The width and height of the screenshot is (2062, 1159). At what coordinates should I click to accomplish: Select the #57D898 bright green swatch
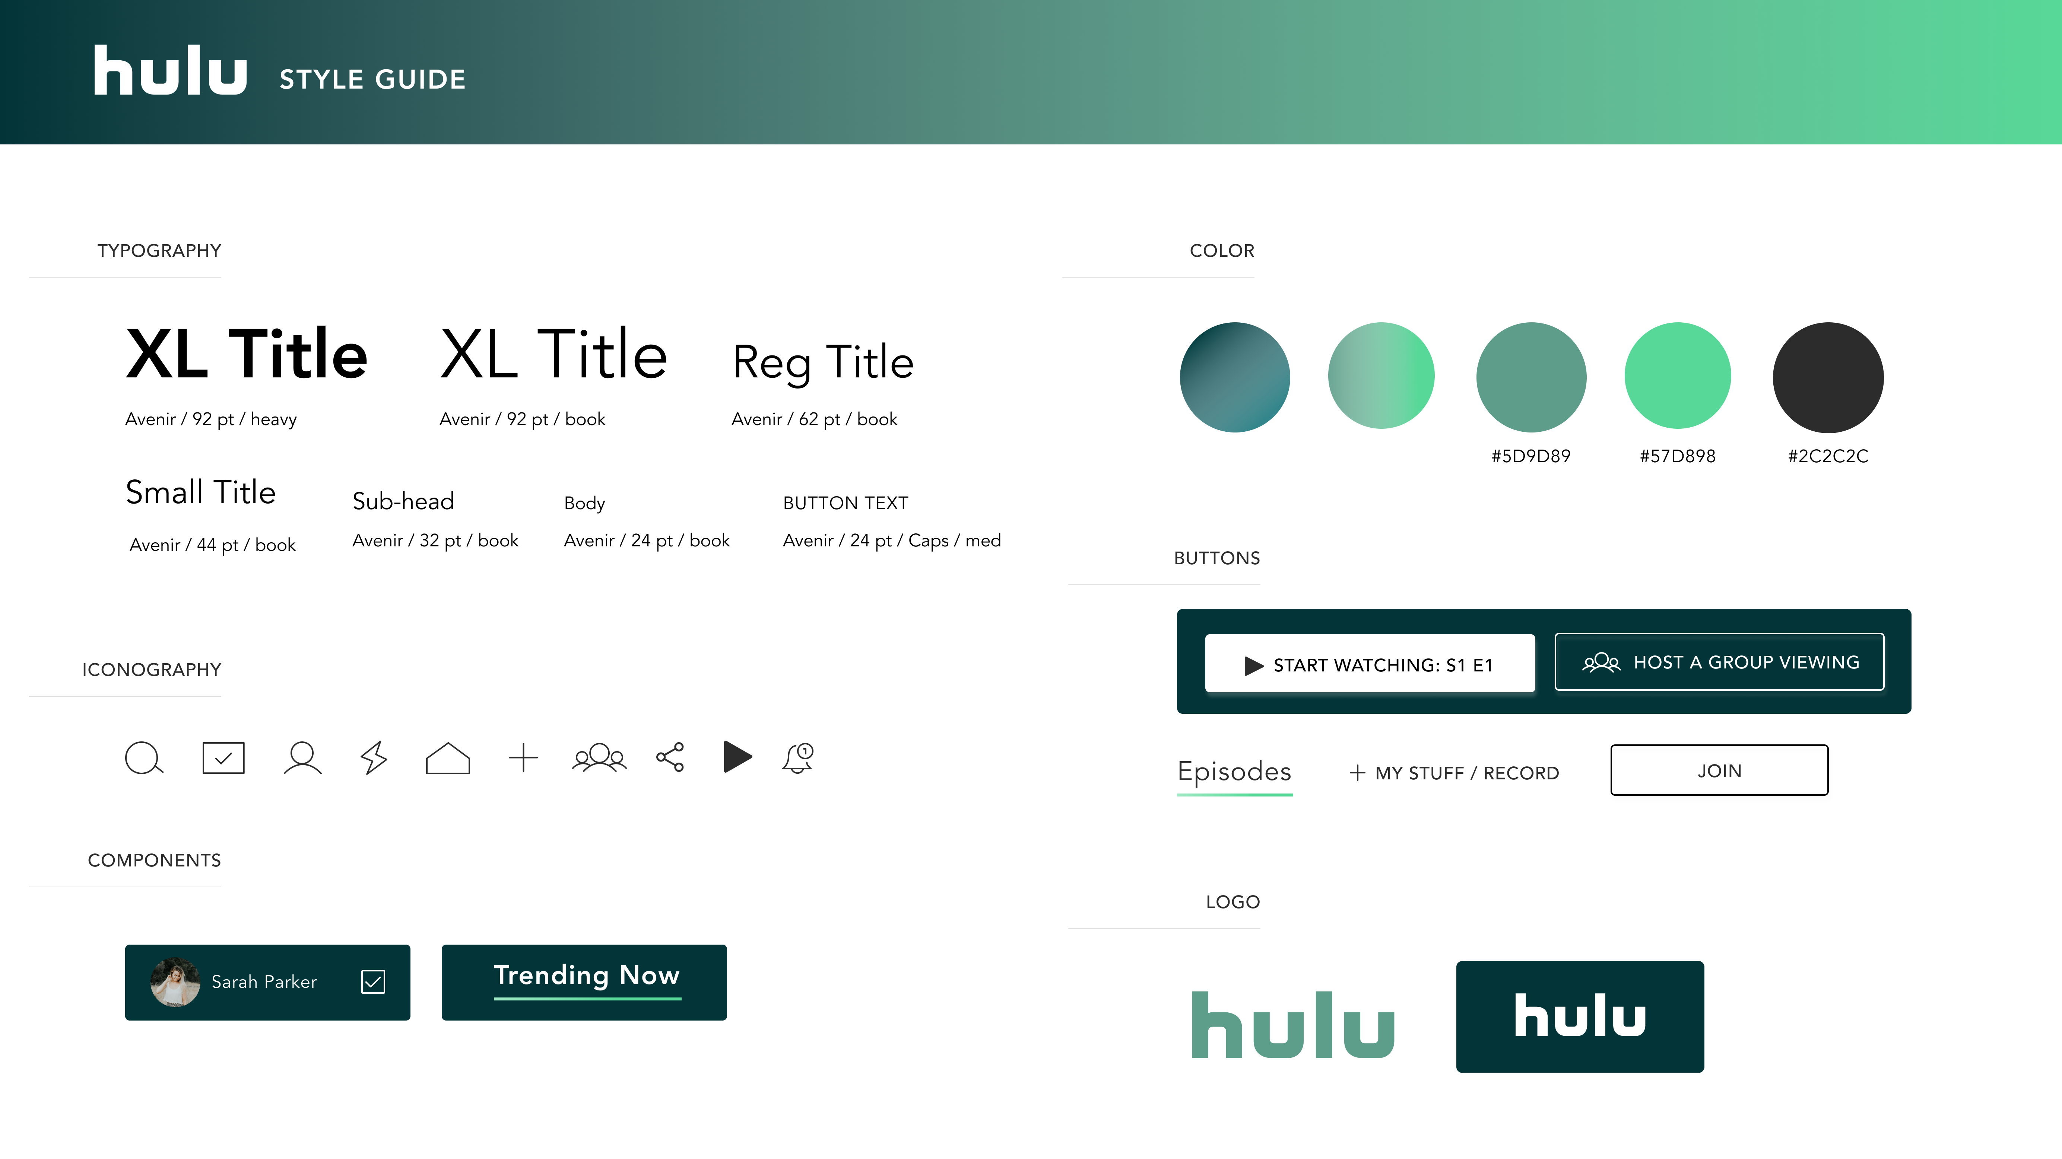1678,376
